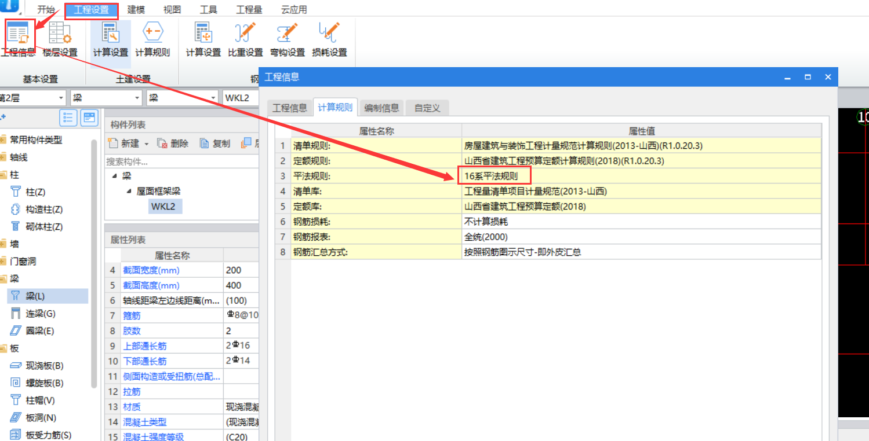Open the 新建 dropdown arrow
Image resolution: width=869 pixels, height=441 pixels.
pos(147,144)
